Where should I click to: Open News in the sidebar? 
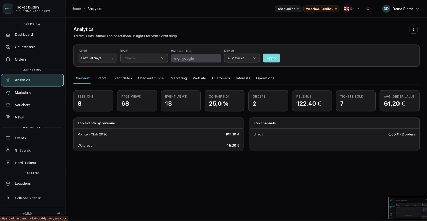pyautogui.click(x=32, y=117)
